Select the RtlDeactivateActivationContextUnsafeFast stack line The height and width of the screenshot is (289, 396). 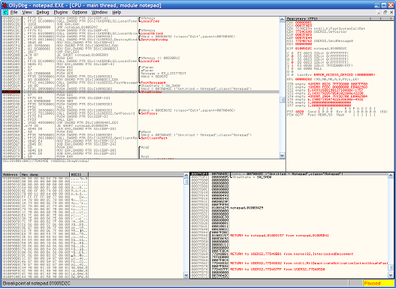(309, 263)
